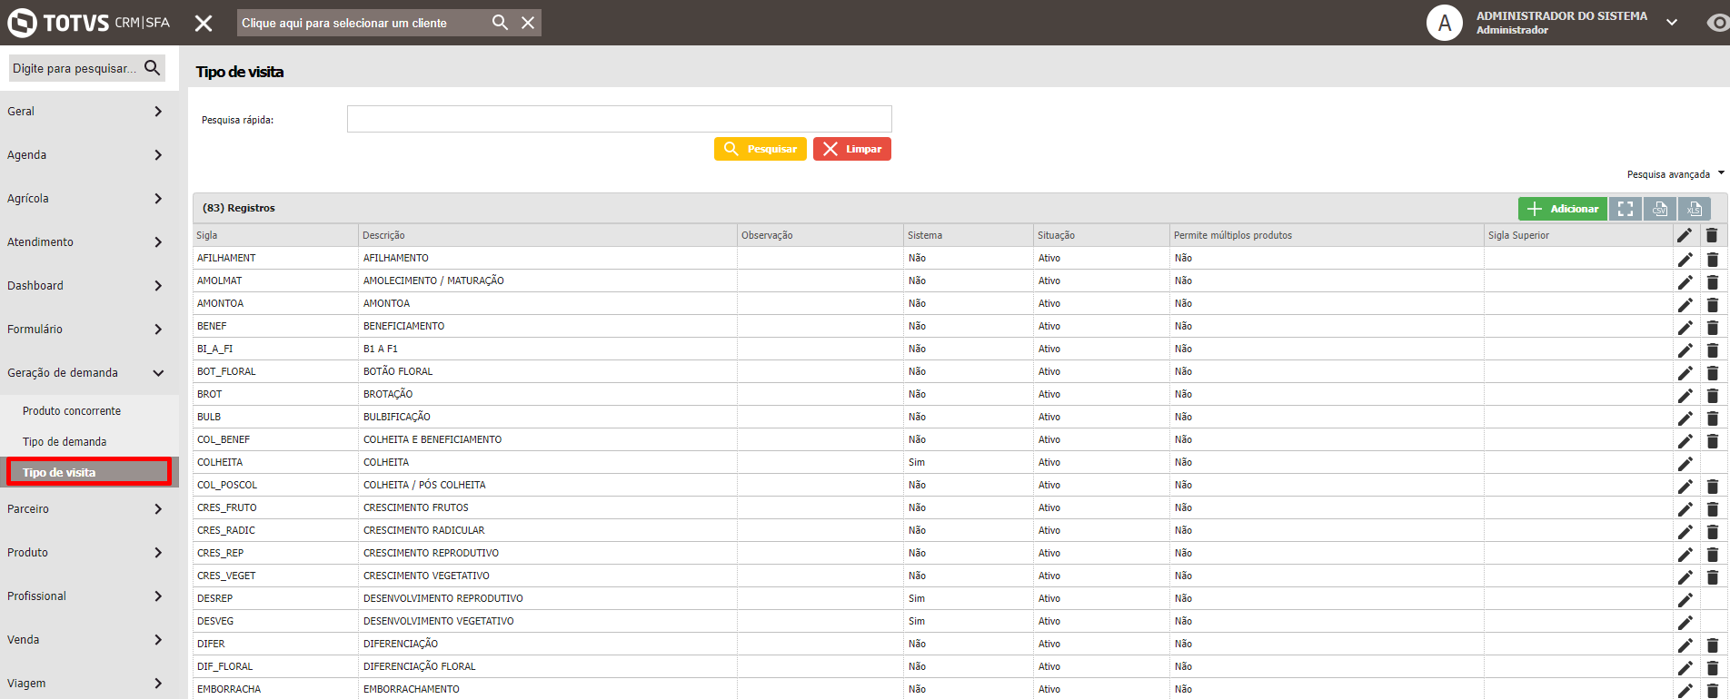
Task: Click the header trash delete icon
Action: (x=1712, y=235)
